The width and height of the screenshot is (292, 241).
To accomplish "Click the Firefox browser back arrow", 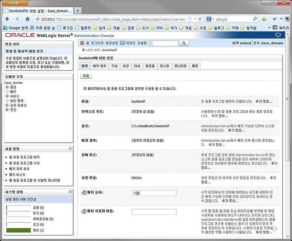I will coord(7,19).
